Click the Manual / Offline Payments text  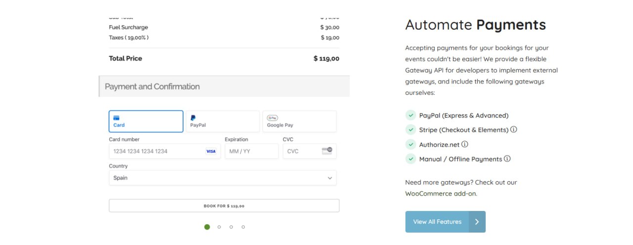tap(461, 159)
